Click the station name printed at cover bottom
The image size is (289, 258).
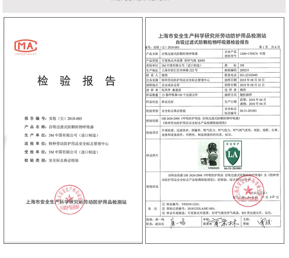76,202
